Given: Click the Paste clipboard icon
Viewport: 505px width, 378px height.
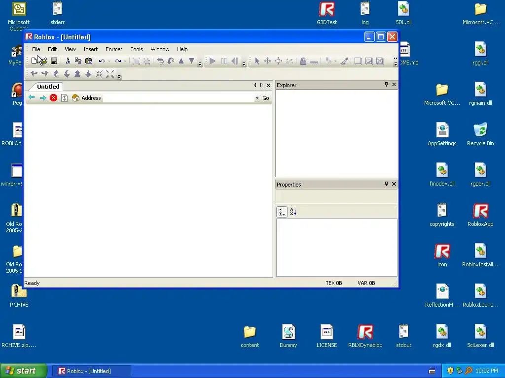Looking at the screenshot, I should (x=89, y=61).
